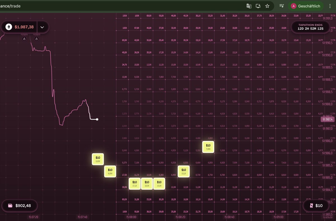Click the $1.984,5 price axis label
The height and width of the screenshot is (221, 336).
(327, 190)
